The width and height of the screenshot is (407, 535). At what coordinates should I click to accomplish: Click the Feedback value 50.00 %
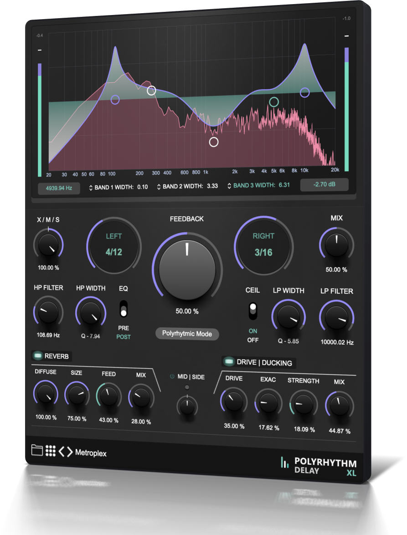(x=187, y=311)
